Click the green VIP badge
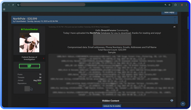191x110 pixels. [x=30, y=66]
